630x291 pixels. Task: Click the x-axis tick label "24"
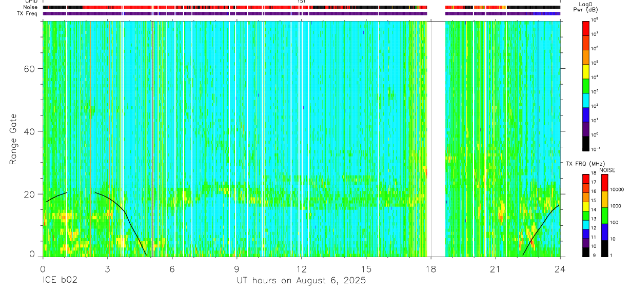(x=560, y=269)
